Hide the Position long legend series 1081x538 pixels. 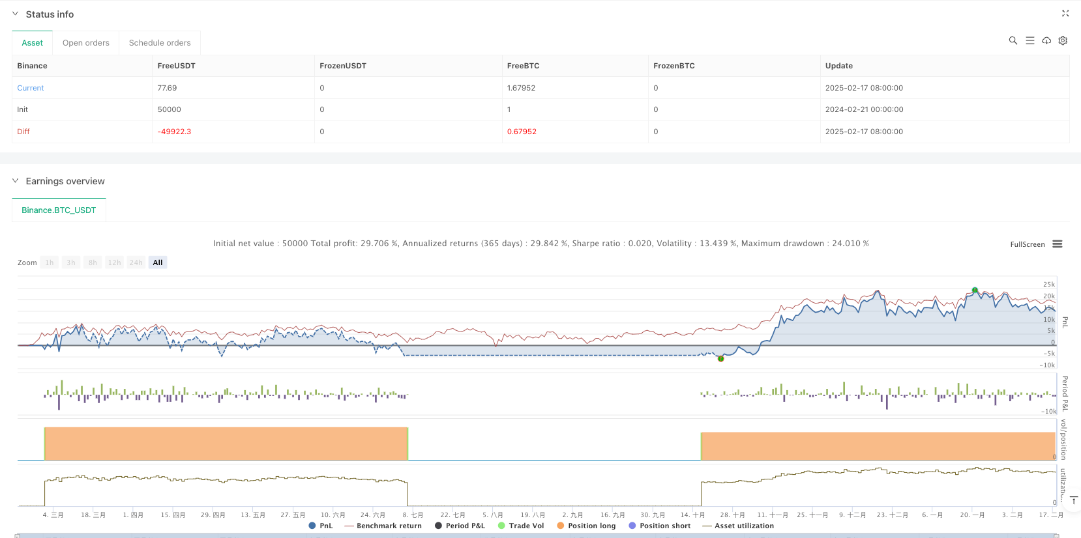point(586,526)
